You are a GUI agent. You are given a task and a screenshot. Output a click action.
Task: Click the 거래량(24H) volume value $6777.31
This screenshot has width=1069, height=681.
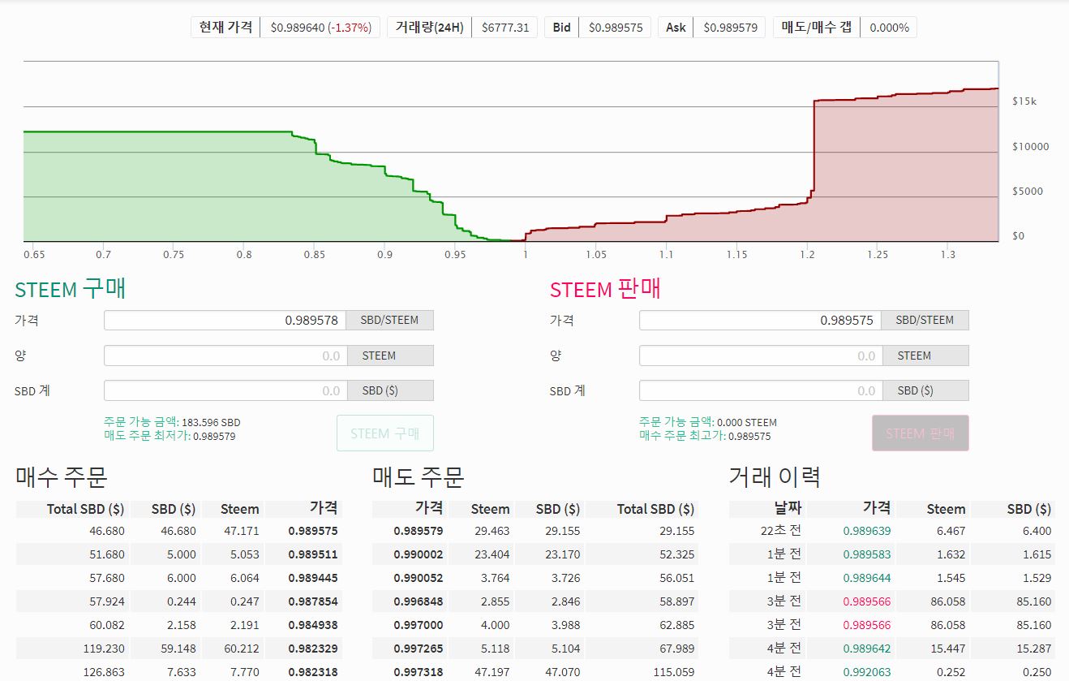[x=505, y=28]
